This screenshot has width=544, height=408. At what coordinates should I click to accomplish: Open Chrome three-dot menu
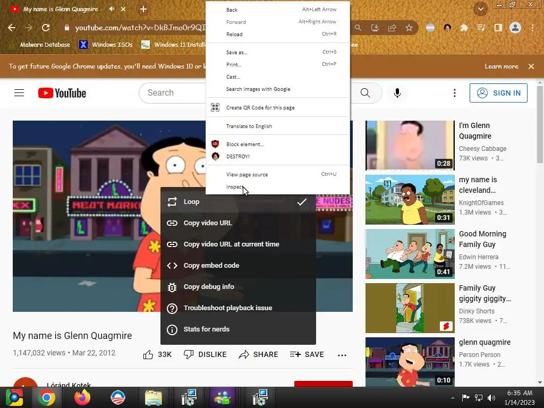click(x=532, y=28)
